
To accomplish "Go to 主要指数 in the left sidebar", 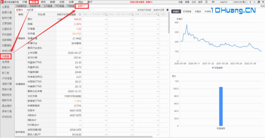I will click(x=7, y=23).
